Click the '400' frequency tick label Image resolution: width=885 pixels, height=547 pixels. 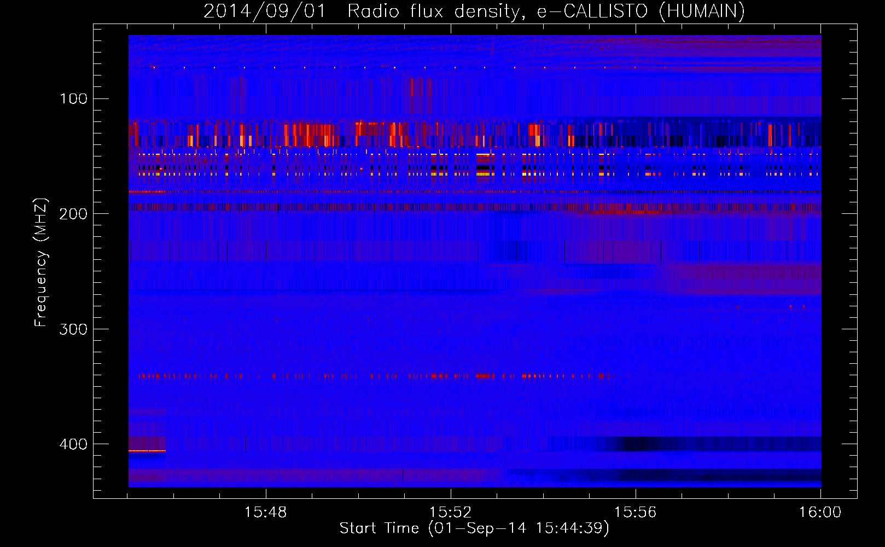(x=74, y=444)
